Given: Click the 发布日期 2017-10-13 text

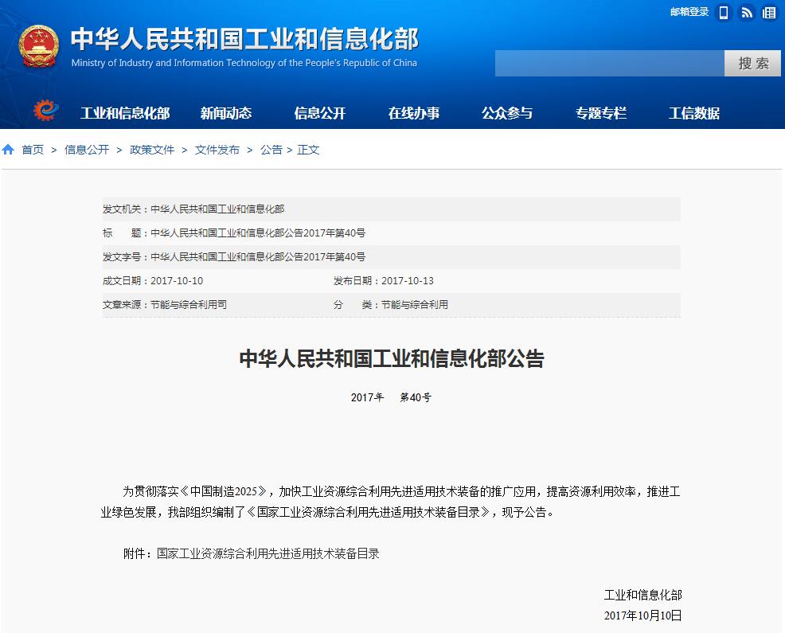Looking at the screenshot, I should (384, 281).
